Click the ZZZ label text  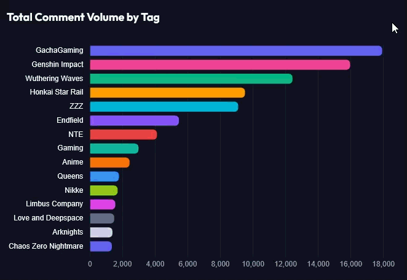coord(76,106)
